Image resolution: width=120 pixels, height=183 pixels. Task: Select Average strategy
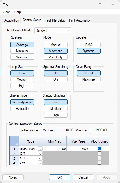coord(22,45)
